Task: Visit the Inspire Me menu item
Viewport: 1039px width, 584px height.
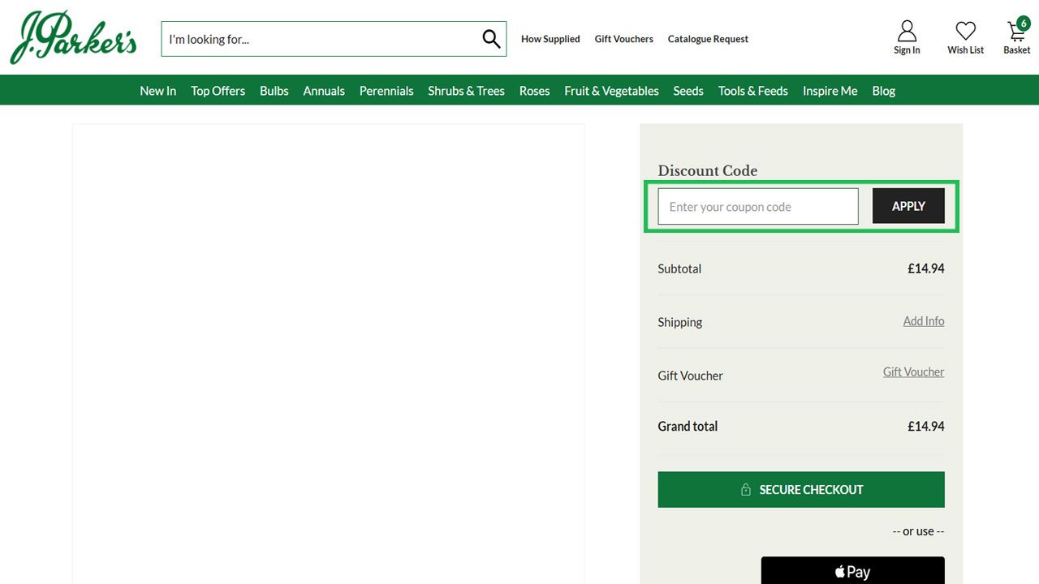Action: tap(830, 90)
